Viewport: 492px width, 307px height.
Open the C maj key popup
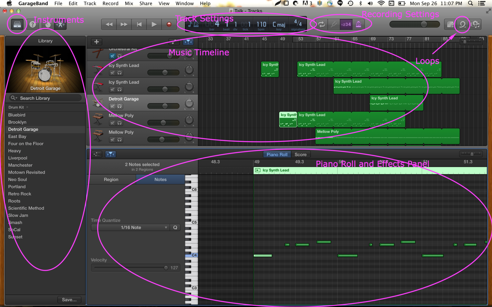click(279, 25)
